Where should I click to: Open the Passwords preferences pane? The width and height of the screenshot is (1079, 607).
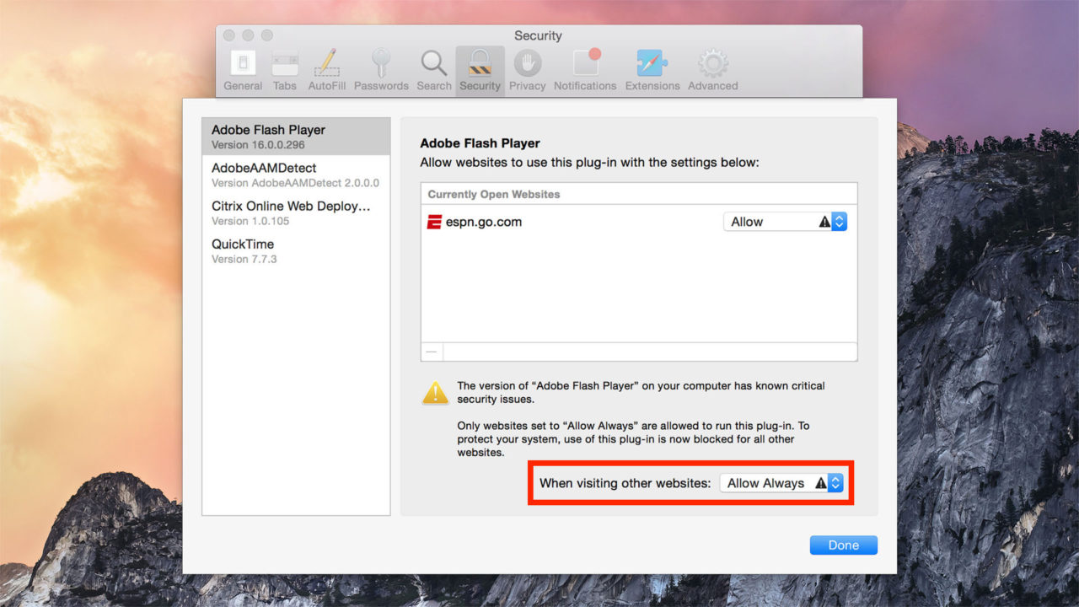381,71
